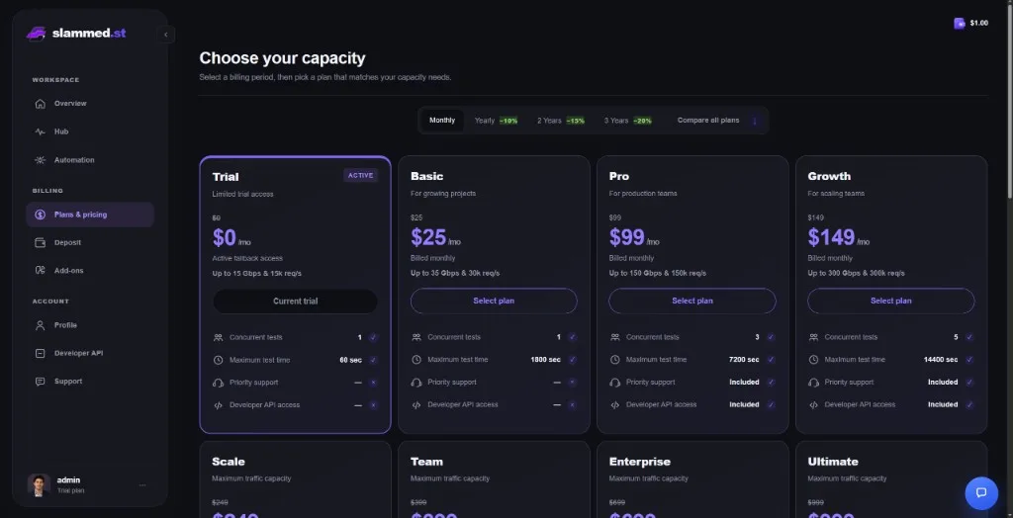Open Support in the sidebar

(x=90, y=382)
